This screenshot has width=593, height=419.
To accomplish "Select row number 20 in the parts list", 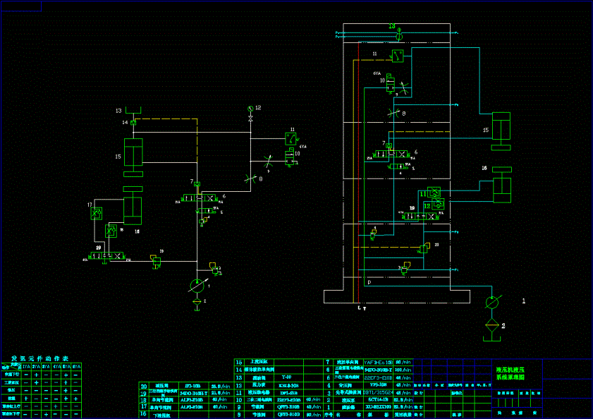I will pyautogui.click(x=144, y=386).
